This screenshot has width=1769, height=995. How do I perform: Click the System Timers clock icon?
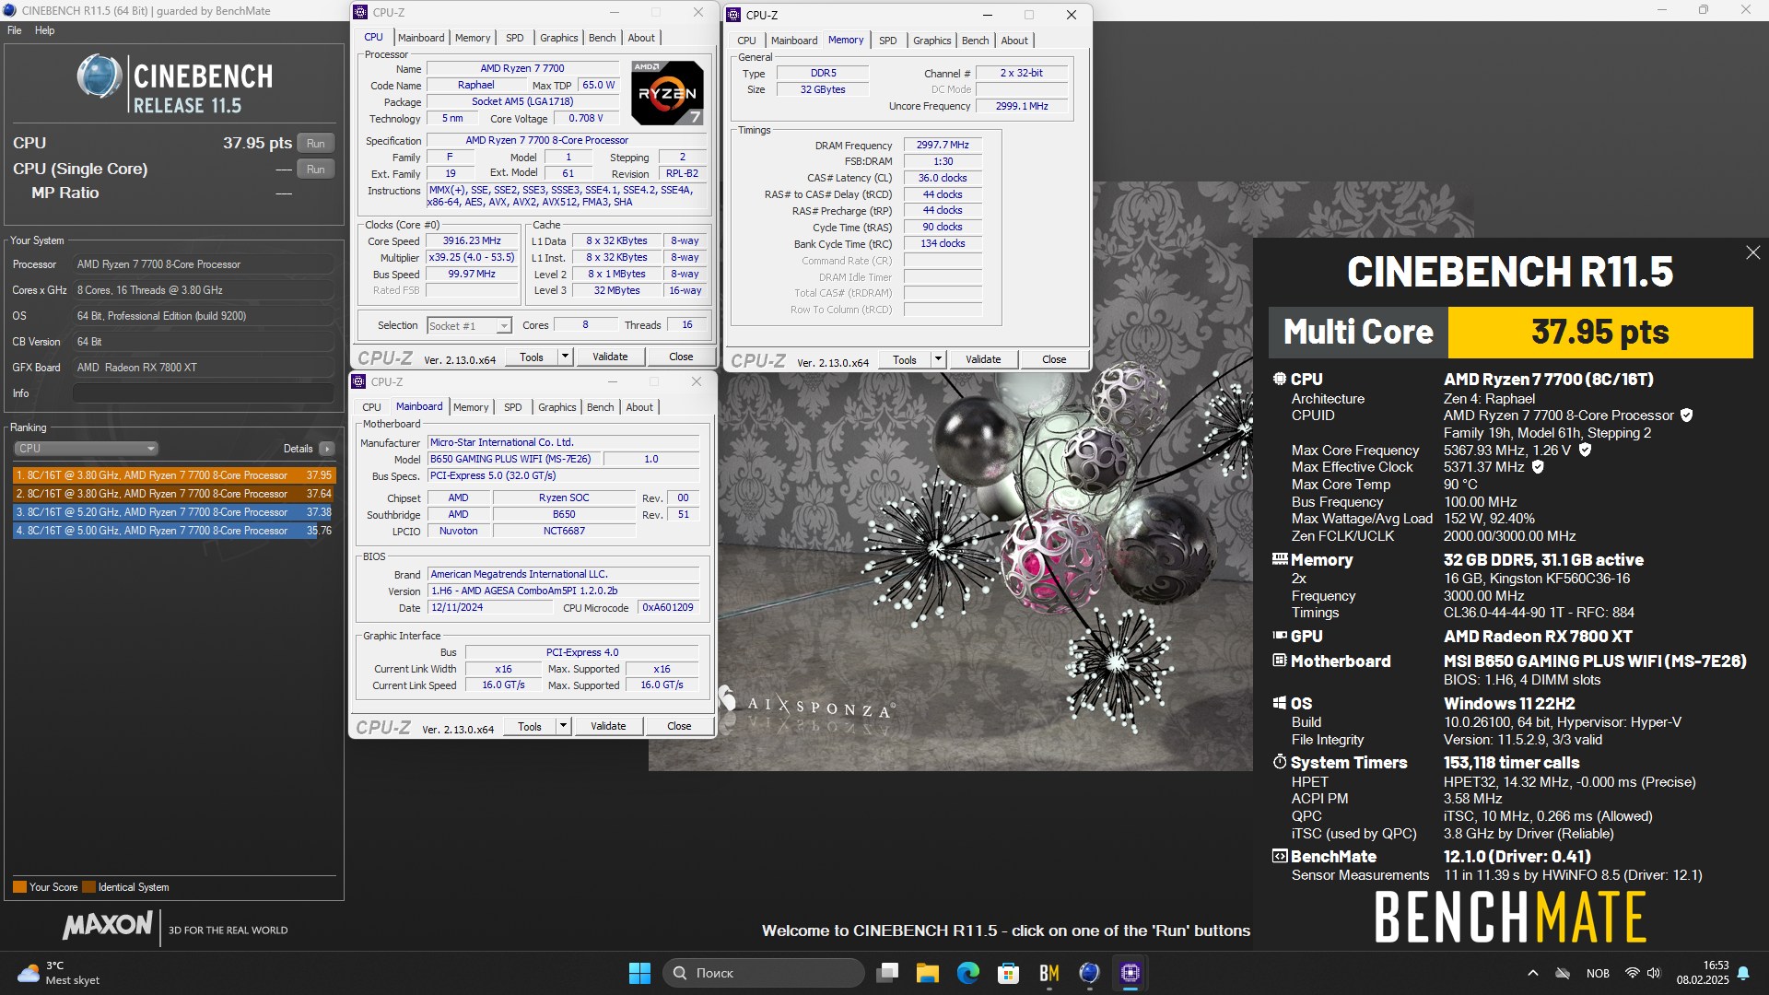1279,762
